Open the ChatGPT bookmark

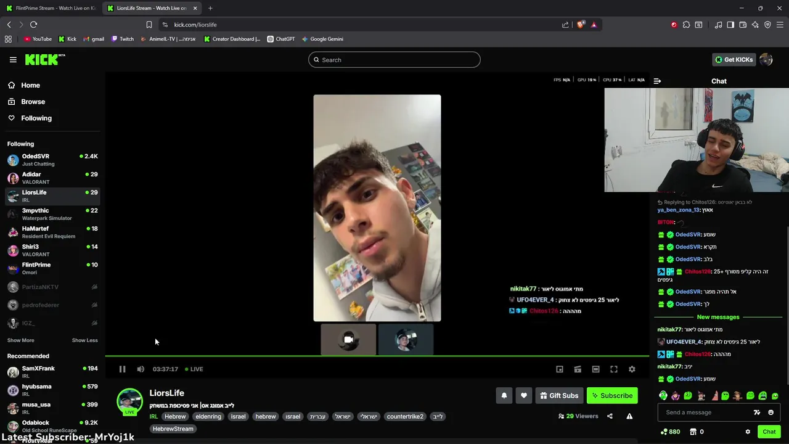pyautogui.click(x=280, y=39)
